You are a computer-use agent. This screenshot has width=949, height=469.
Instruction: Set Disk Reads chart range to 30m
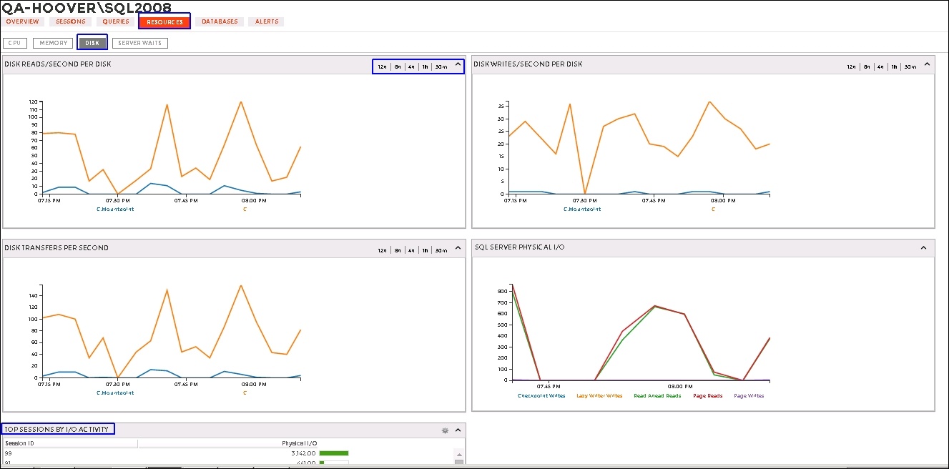pos(441,66)
